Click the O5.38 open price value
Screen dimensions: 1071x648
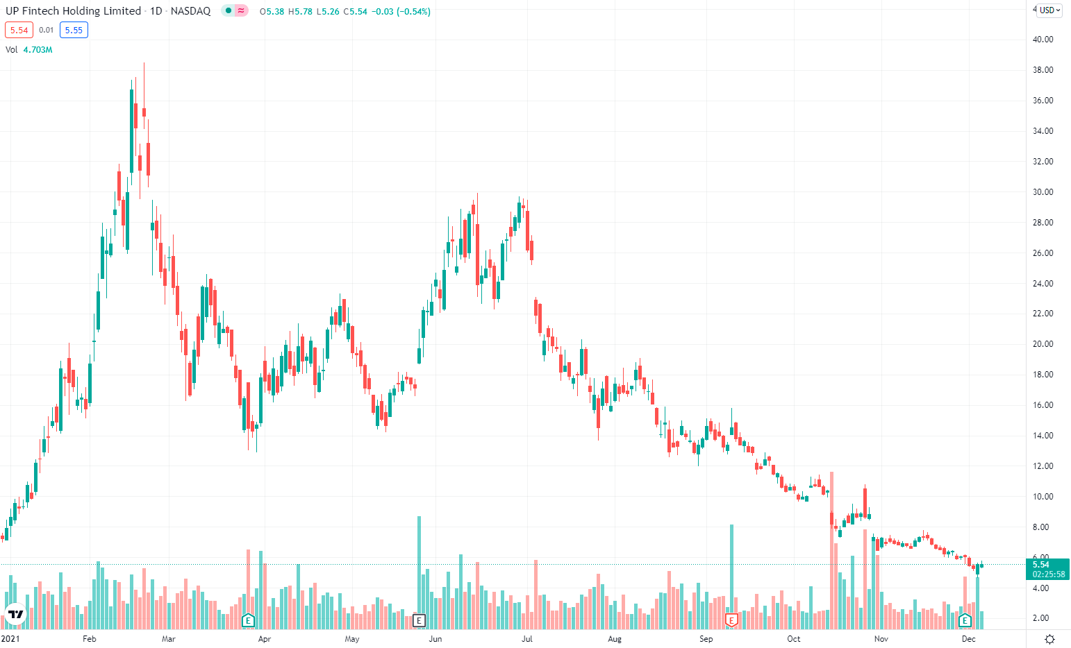coord(272,12)
